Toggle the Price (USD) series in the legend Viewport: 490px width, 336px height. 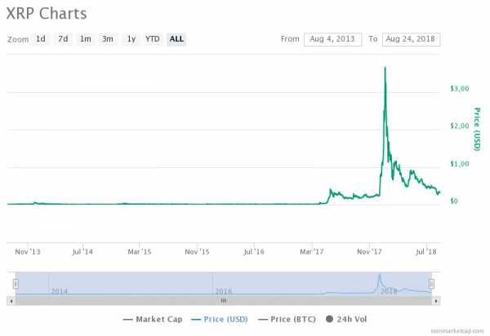point(220,319)
